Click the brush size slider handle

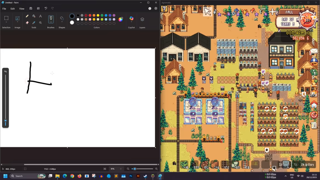(x=5, y=121)
